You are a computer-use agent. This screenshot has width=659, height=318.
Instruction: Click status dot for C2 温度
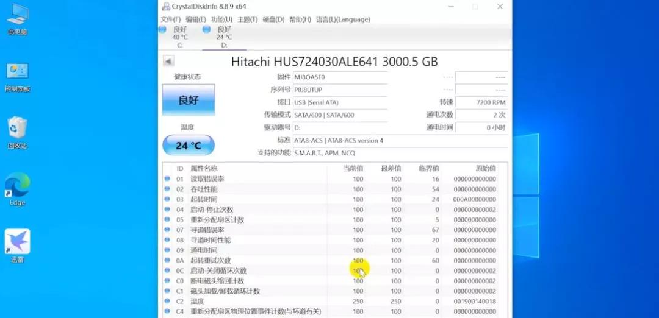[x=167, y=301]
